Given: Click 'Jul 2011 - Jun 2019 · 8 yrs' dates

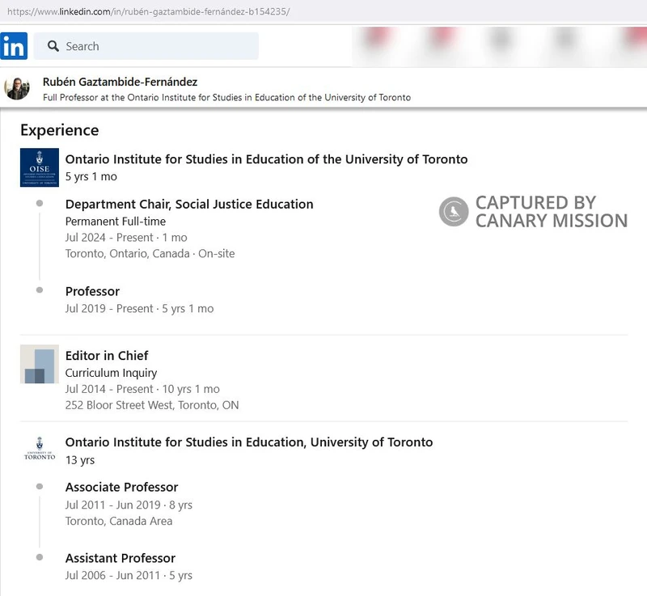Looking at the screenshot, I should pos(129,505).
